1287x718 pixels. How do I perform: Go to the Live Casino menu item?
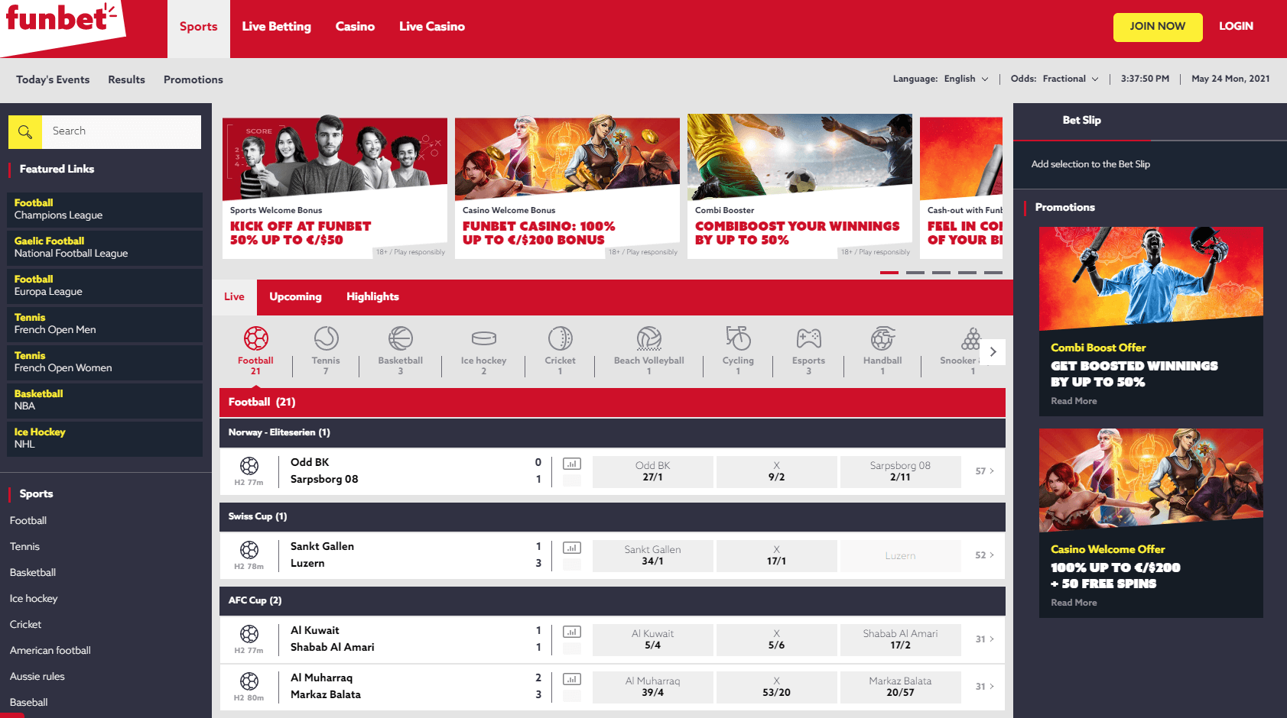431,27
